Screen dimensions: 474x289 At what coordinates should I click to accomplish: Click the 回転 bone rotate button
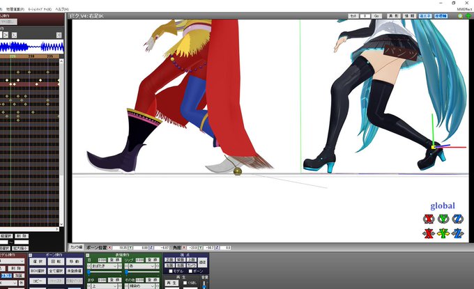tap(56, 262)
